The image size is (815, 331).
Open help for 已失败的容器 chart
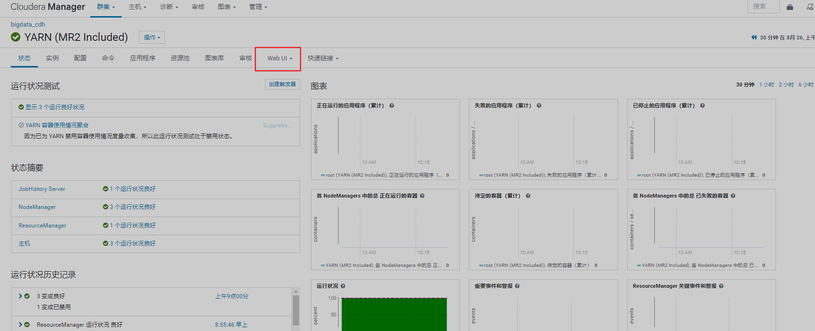pos(733,196)
